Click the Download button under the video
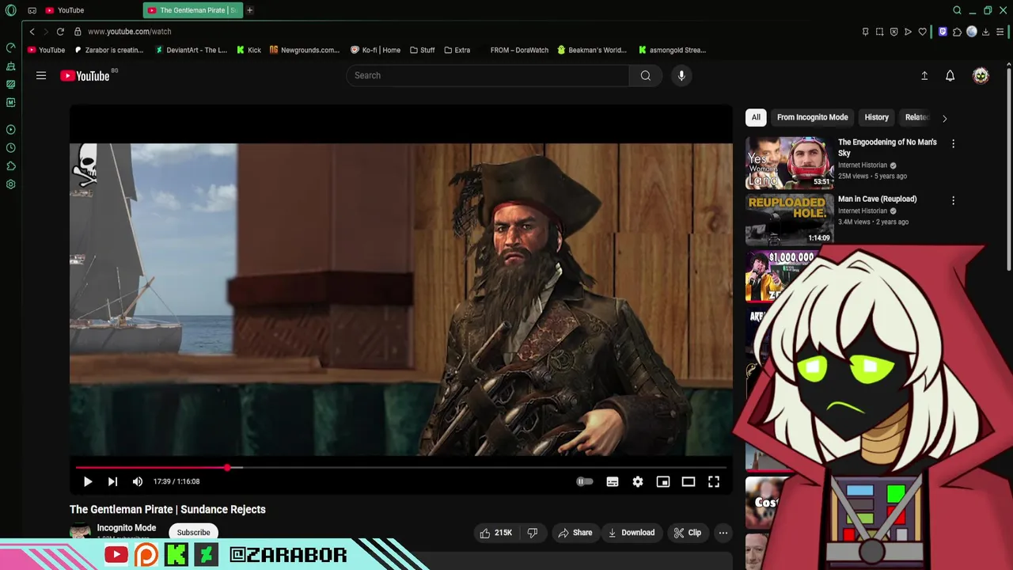 click(x=631, y=533)
